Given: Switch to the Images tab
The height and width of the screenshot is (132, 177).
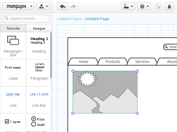Looking at the screenshot, I should pyautogui.click(x=39, y=28).
